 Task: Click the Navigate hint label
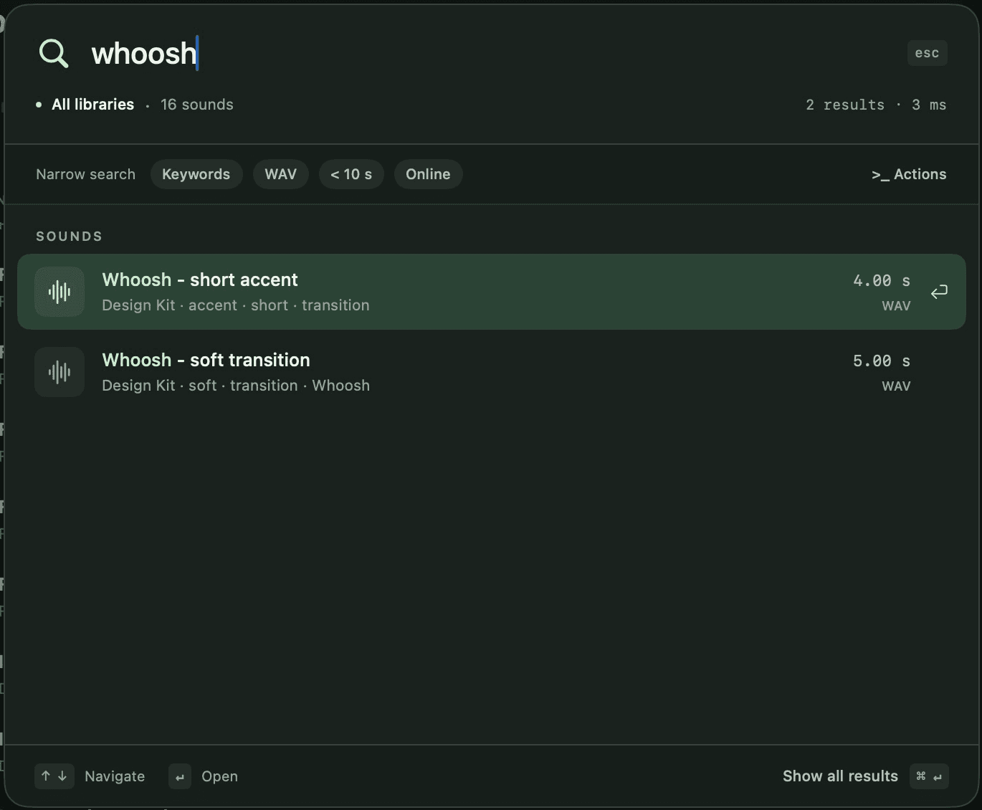tap(115, 776)
